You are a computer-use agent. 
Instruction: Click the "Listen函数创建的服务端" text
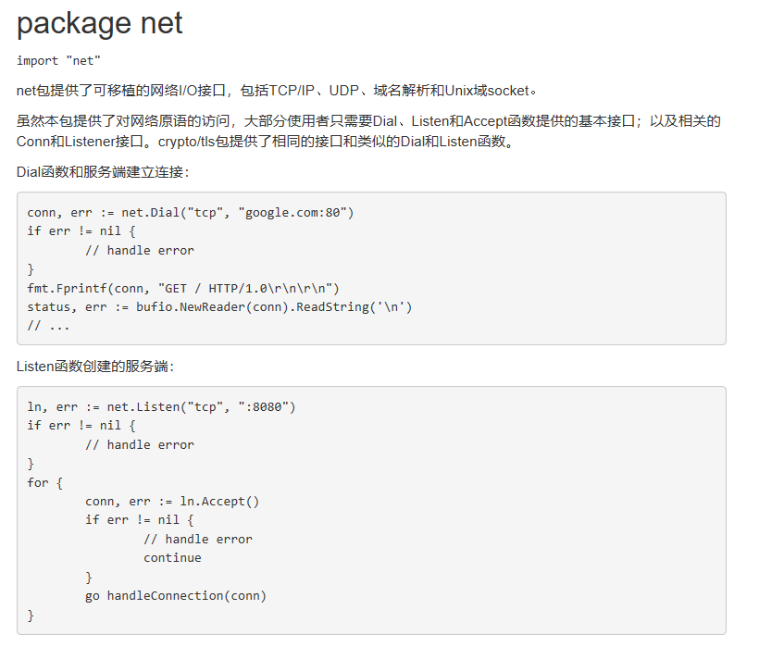(x=94, y=367)
